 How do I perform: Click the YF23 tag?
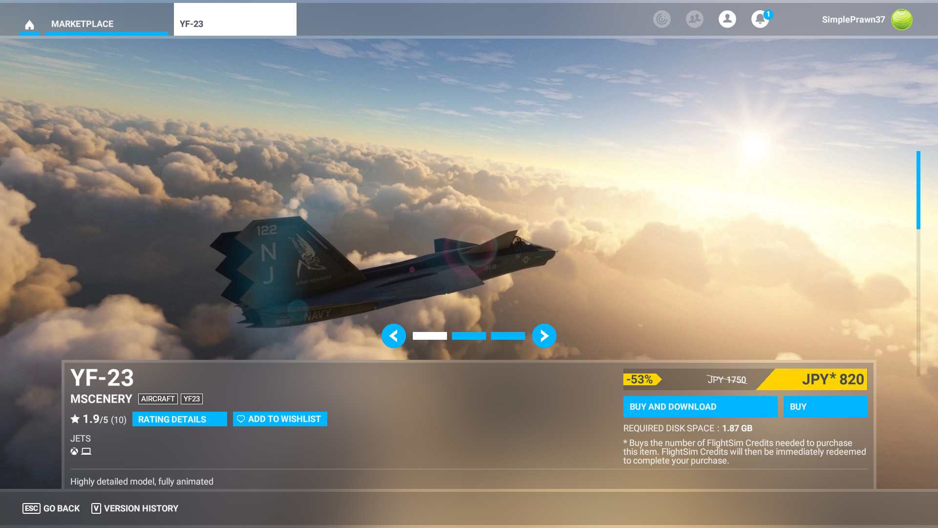[x=192, y=399]
